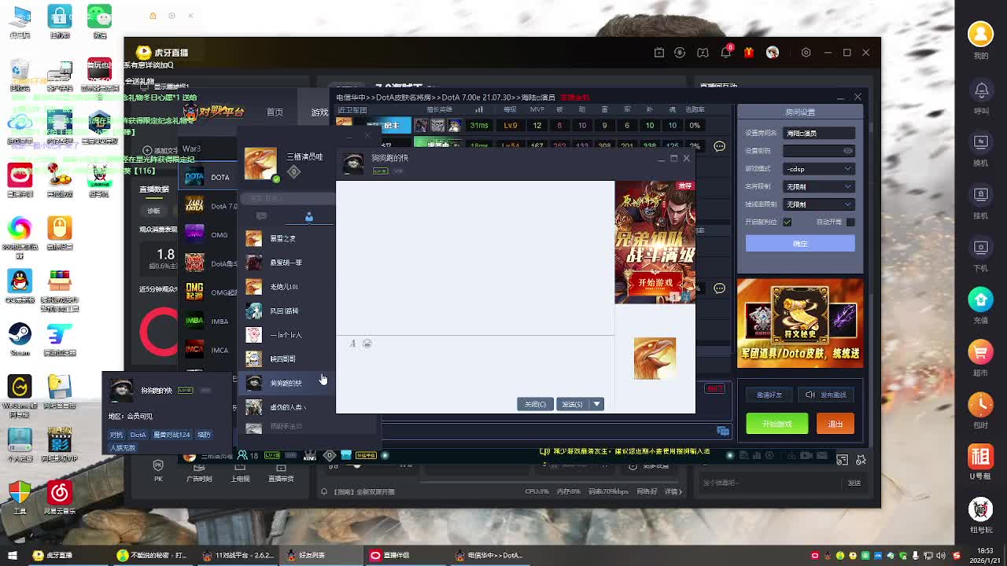Click the emoji icon in chat input
Screen dimensions: 1007x566
pyautogui.click(x=367, y=344)
